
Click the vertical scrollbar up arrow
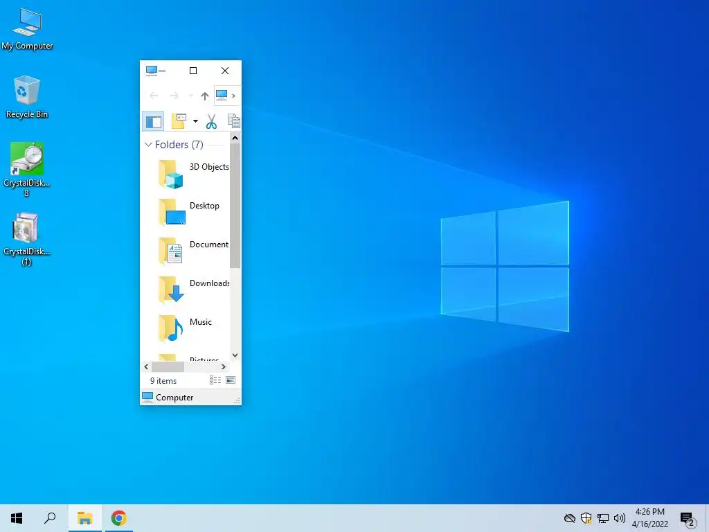[235, 138]
